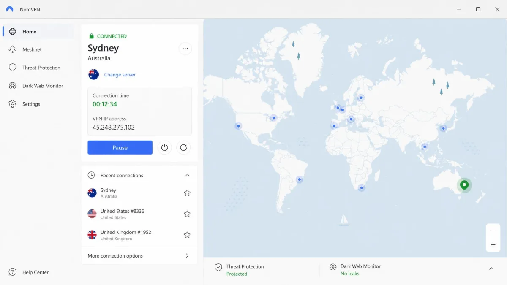Select the Japan server dot on map
Viewport: 507px width, 285px height.
tap(443, 128)
